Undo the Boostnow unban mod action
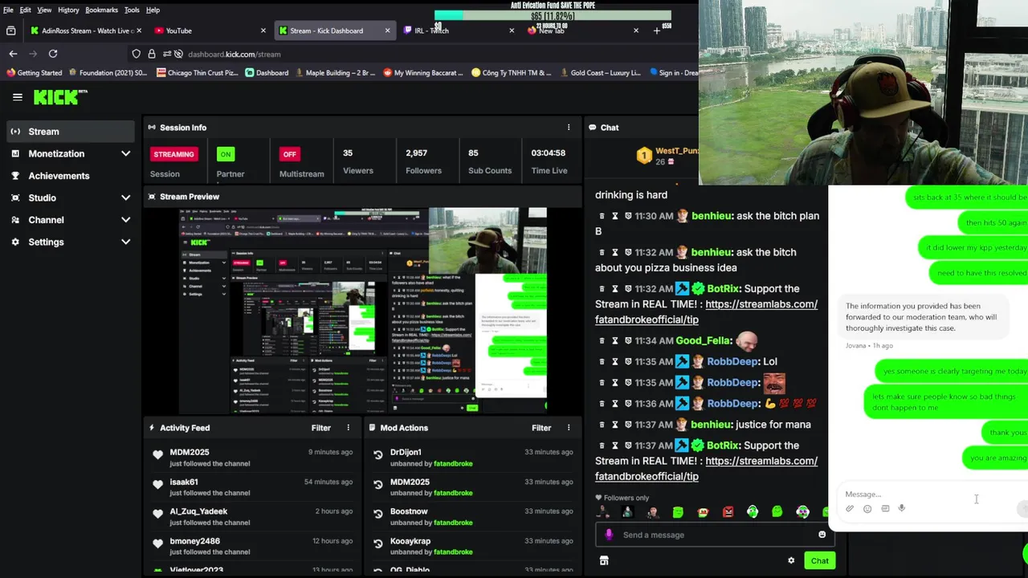The width and height of the screenshot is (1028, 578). coord(377,514)
